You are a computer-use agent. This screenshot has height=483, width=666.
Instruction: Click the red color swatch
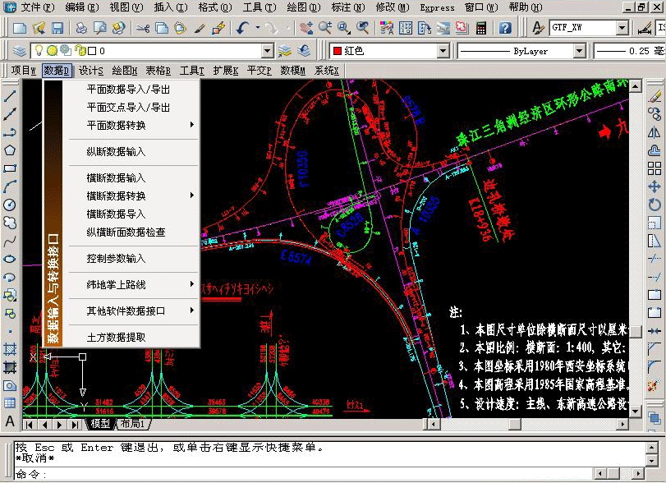coord(338,51)
